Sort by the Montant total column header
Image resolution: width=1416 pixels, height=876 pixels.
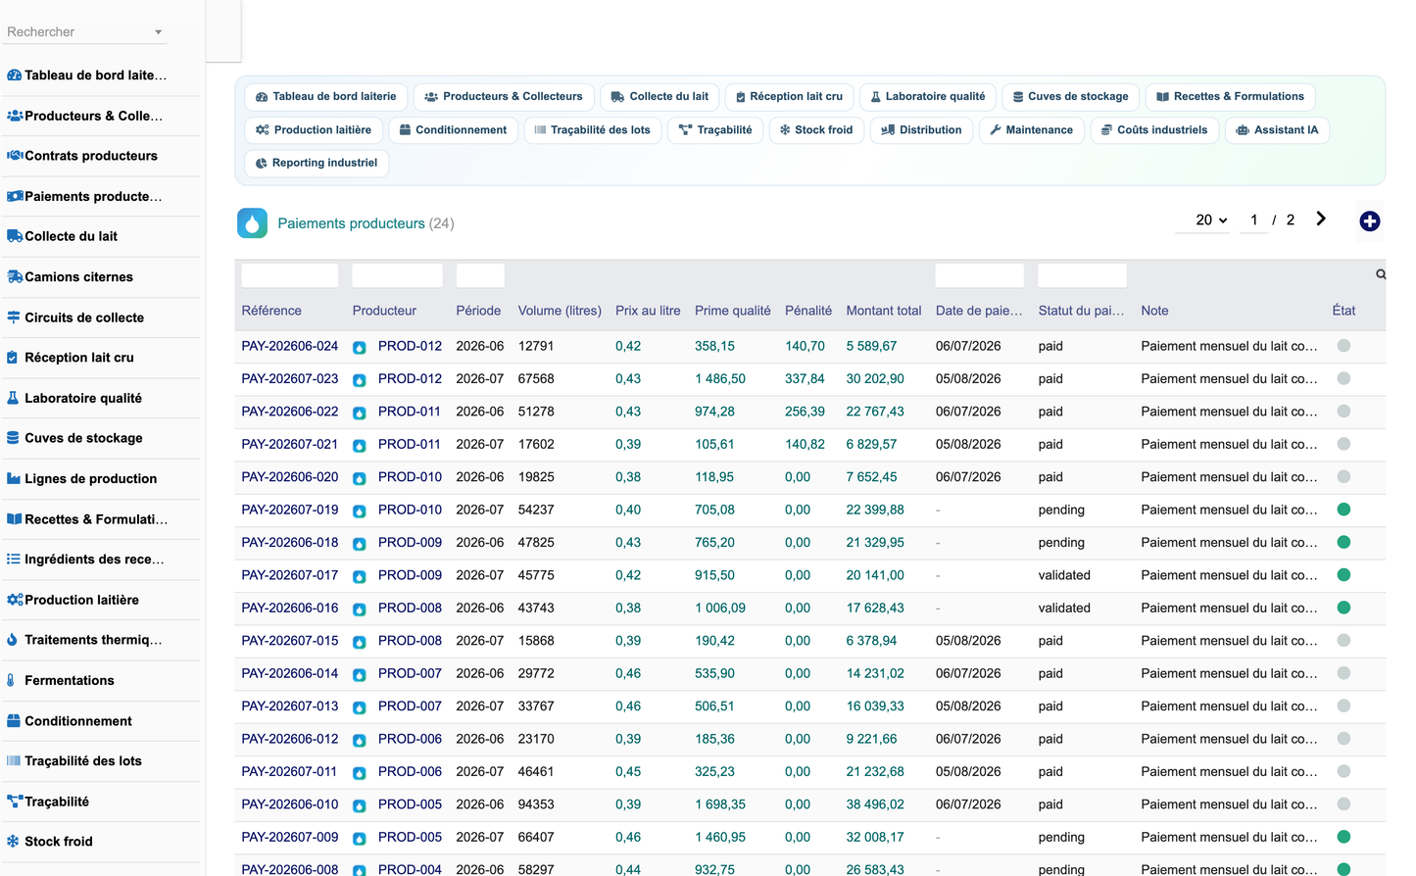pyautogui.click(x=884, y=311)
